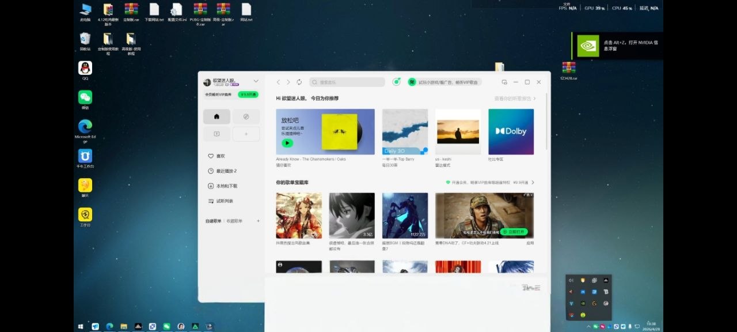Open the Daily 30 playlist cover
The width and height of the screenshot is (737, 332).
405,131
